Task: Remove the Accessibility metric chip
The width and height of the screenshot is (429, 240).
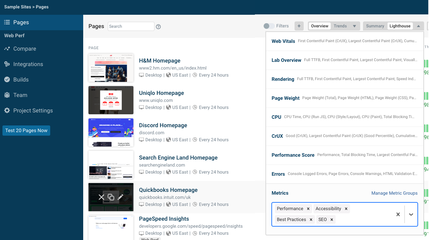Action: [346, 209]
